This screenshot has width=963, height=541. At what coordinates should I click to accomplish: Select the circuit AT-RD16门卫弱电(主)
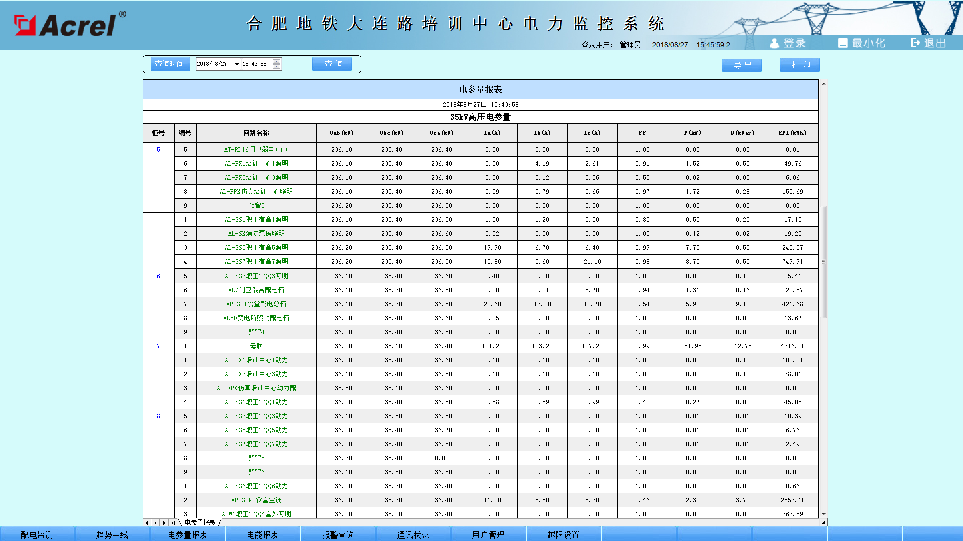point(256,150)
